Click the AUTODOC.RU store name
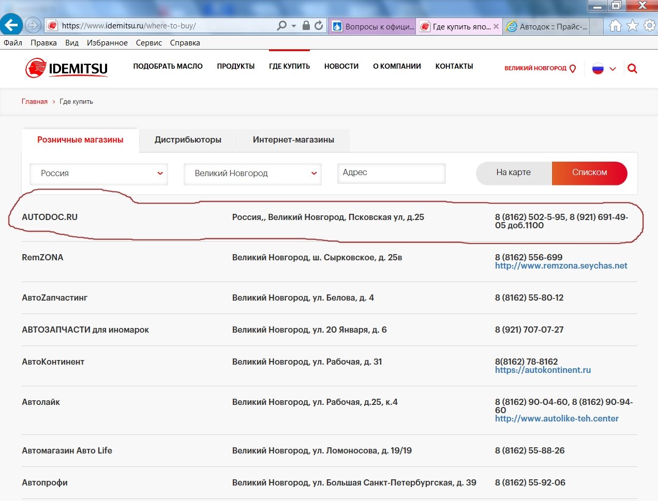This screenshot has height=501, width=658. tap(50, 217)
